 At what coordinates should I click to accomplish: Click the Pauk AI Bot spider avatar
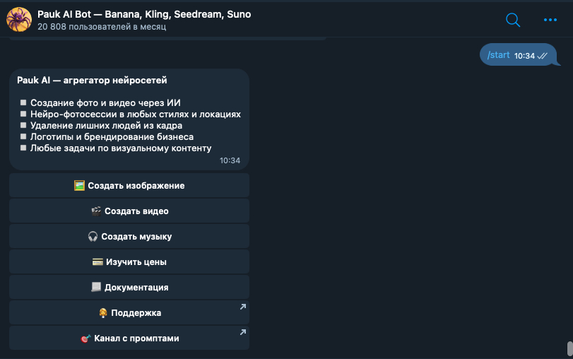click(18, 20)
